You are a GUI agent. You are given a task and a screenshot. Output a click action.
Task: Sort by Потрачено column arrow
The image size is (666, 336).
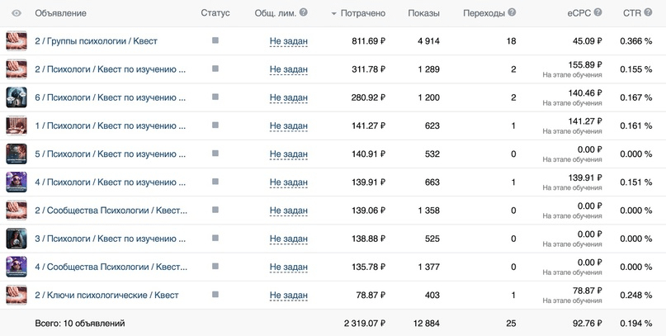[x=333, y=14]
